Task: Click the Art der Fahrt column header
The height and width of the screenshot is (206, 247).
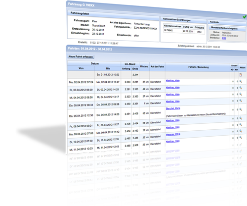Action: click(157, 67)
